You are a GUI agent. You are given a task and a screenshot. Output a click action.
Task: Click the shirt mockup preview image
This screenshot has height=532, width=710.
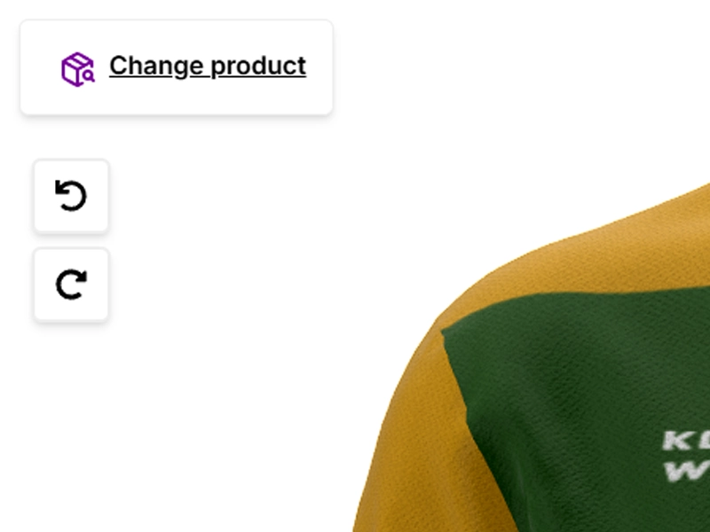point(531,357)
